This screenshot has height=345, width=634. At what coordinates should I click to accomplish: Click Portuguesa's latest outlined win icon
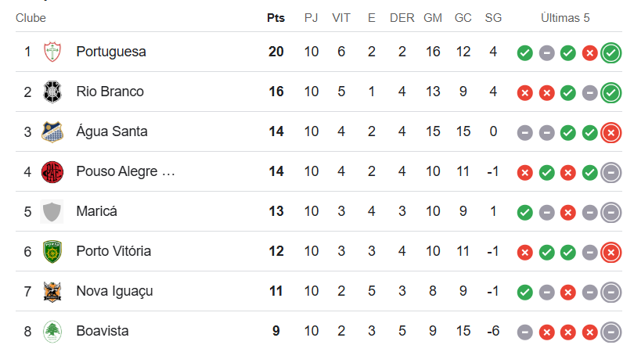(611, 53)
